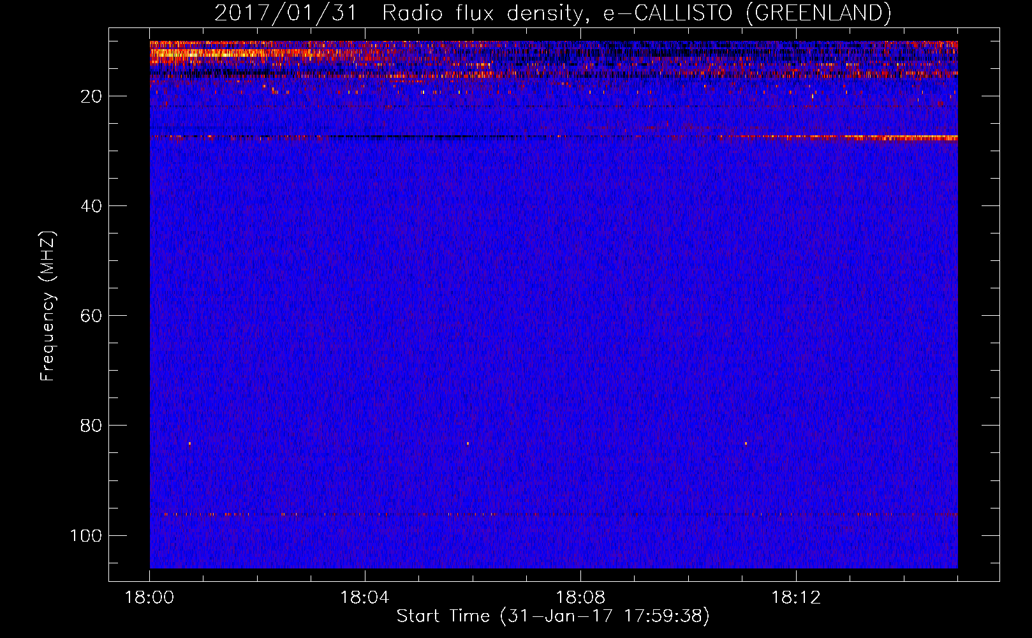Click the 80 MHz frequency tick label

pos(91,426)
